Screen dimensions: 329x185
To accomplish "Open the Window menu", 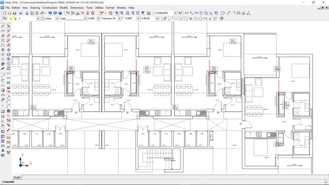I will [121, 8].
